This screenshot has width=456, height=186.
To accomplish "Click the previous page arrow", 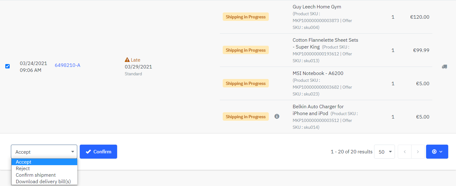I will (x=405, y=152).
